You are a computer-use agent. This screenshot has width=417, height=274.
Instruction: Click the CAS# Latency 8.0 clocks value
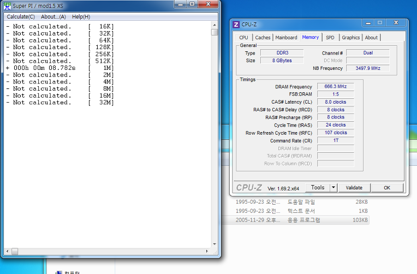pyautogui.click(x=336, y=102)
